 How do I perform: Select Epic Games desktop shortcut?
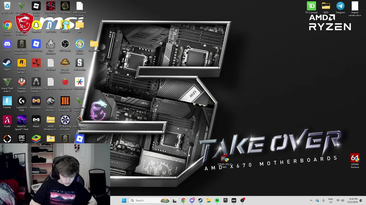point(22,139)
